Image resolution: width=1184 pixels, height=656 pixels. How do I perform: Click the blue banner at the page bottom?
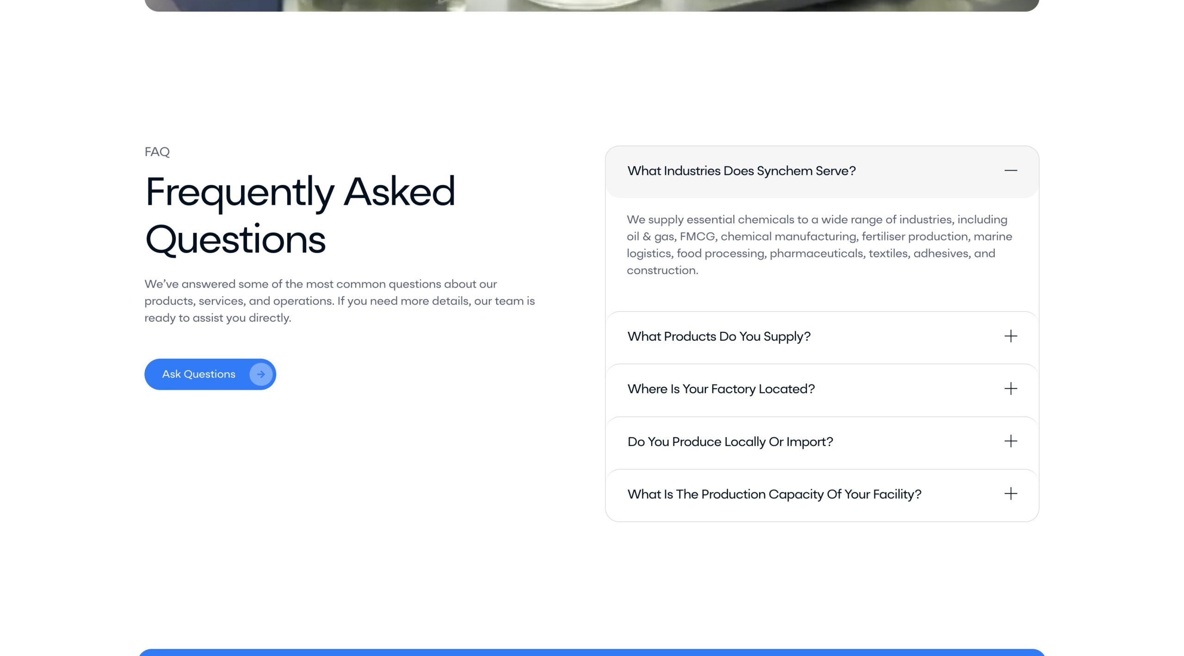pos(592,652)
